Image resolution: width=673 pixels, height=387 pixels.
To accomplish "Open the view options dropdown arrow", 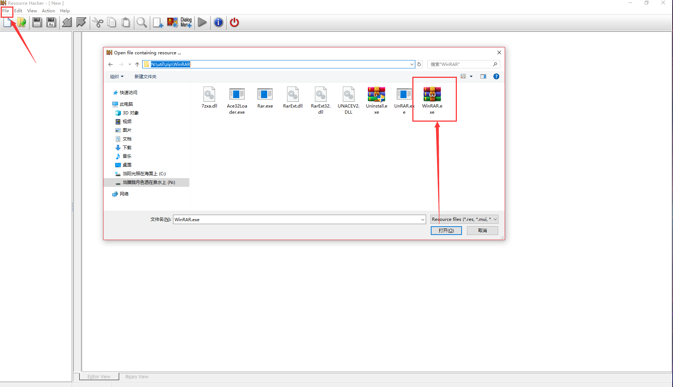I will point(471,76).
